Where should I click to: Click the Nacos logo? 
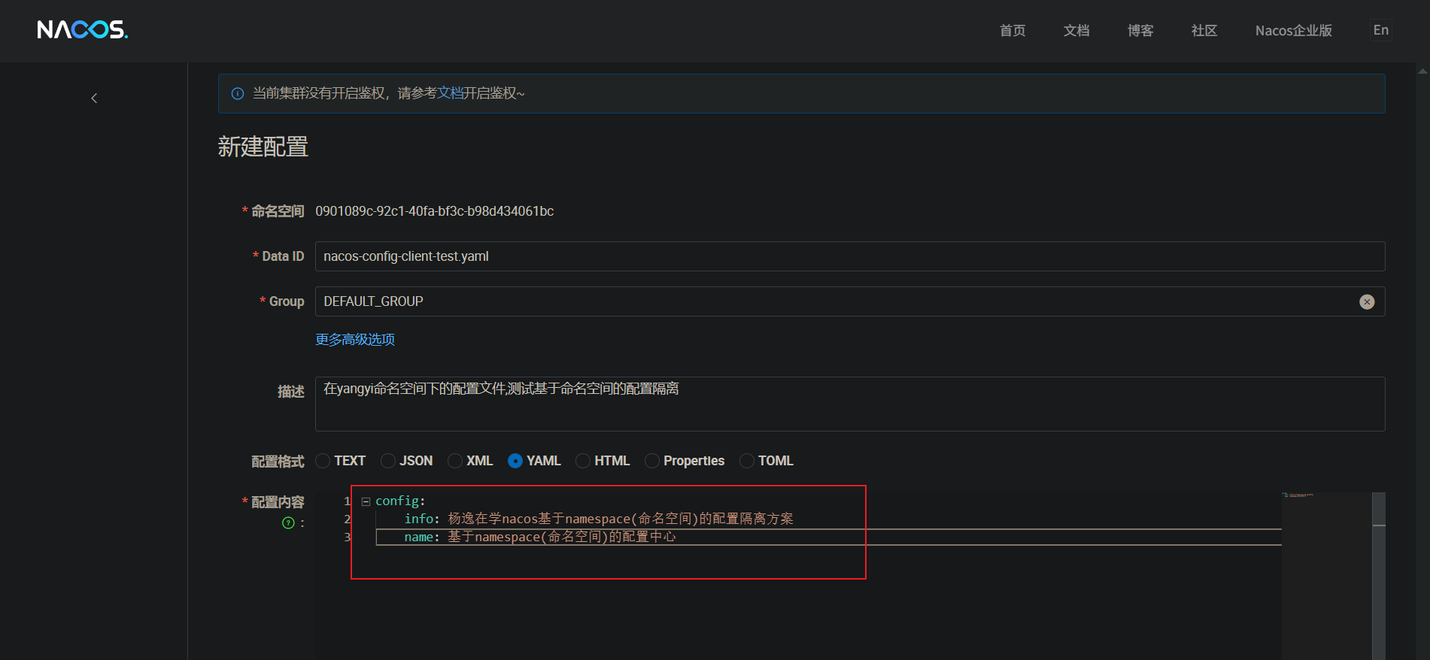[83, 30]
